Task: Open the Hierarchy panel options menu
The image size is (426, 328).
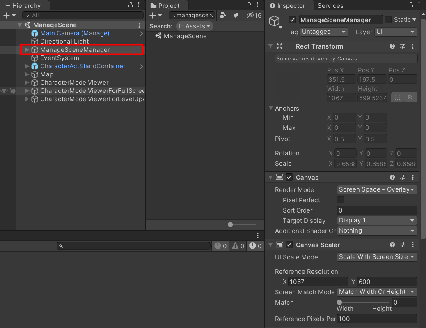Action: [138, 5]
